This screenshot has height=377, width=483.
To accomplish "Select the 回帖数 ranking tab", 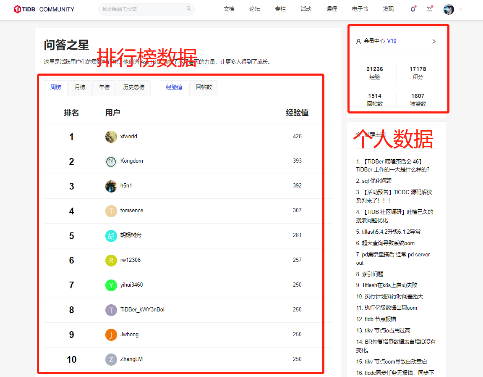I will pos(204,87).
